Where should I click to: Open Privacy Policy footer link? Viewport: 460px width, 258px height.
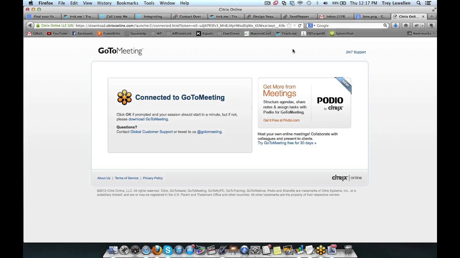(x=153, y=178)
